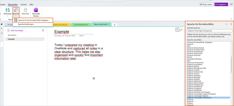The height and width of the screenshot is (106, 234).
Task: Open the Hilfe ribbon tab
Action: pyautogui.click(x=31, y=4)
